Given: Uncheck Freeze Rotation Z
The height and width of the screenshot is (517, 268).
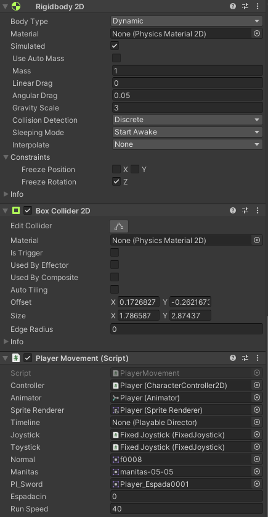Looking at the screenshot, I should pos(116,181).
